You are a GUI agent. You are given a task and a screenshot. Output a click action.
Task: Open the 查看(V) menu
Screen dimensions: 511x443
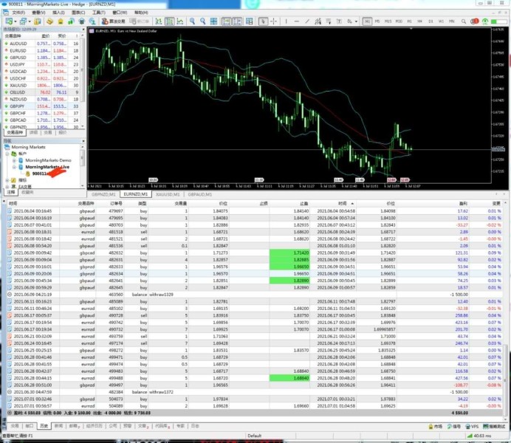(x=38, y=13)
